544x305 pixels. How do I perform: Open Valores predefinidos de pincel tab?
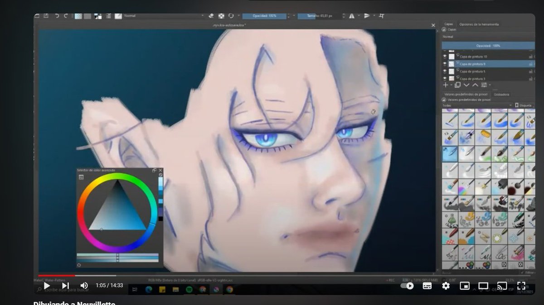click(x=466, y=95)
